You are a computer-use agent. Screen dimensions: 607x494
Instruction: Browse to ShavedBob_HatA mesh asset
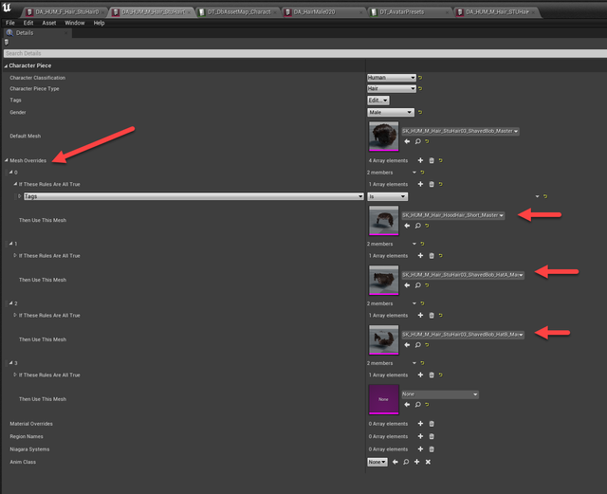[417, 285]
